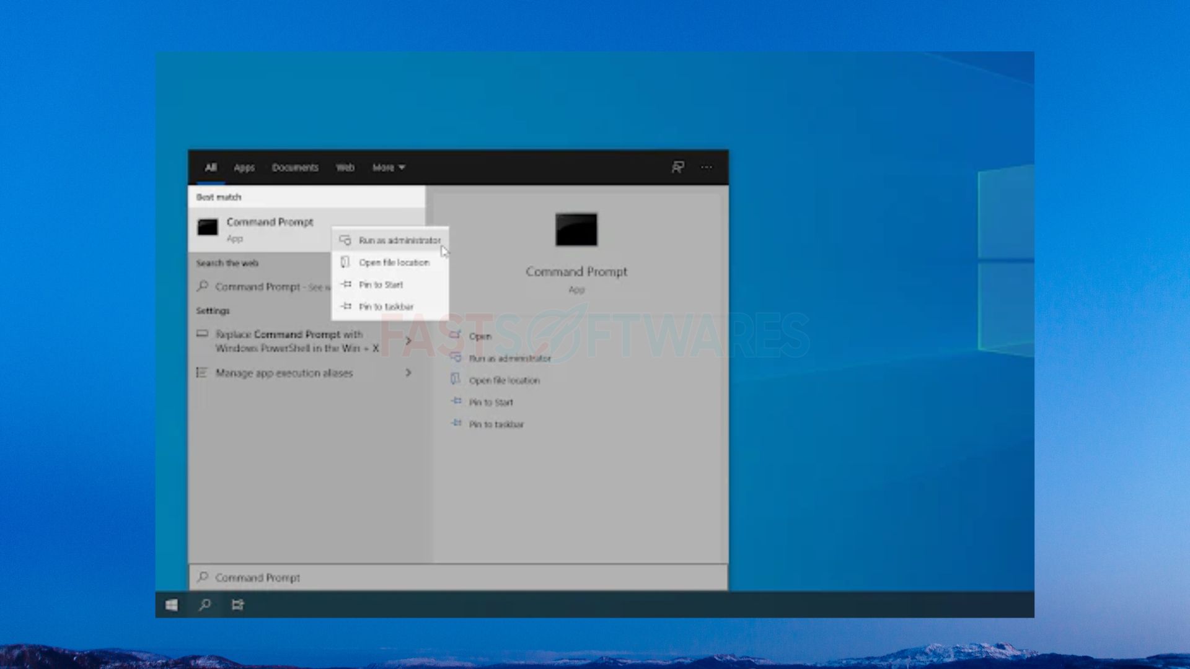Expand the arrow beside Manage app execution aliases
This screenshot has width=1190, height=669.
(408, 372)
